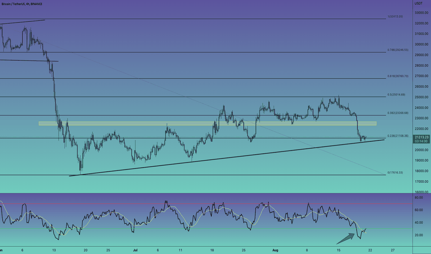
Task: Click the 20 date on time axis
Action: click(86, 250)
